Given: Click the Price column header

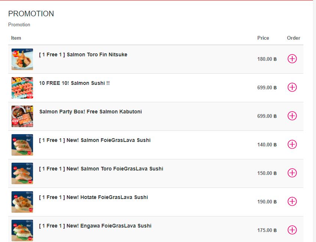Looking at the screenshot, I should pos(263,38).
